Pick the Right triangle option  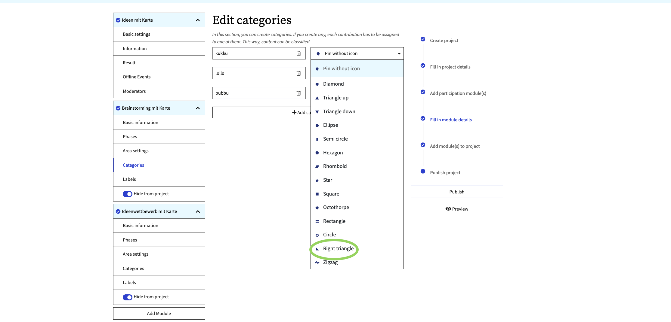357,248
